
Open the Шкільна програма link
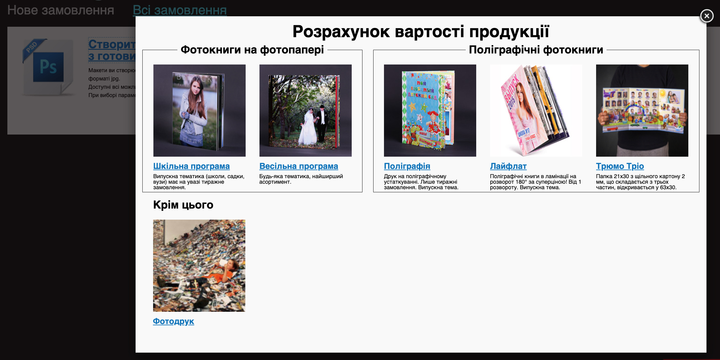[191, 166]
